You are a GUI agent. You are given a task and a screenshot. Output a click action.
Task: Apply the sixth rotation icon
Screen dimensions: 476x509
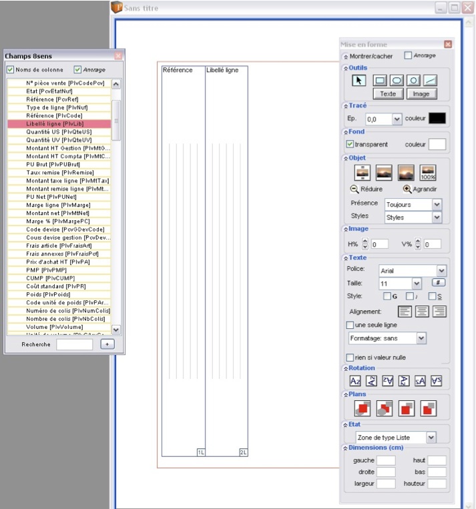437,381
